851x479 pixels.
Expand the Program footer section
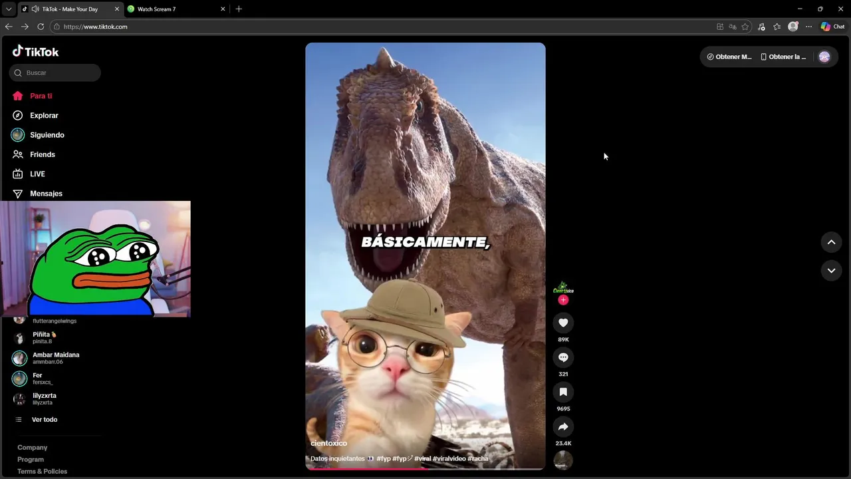(x=31, y=460)
